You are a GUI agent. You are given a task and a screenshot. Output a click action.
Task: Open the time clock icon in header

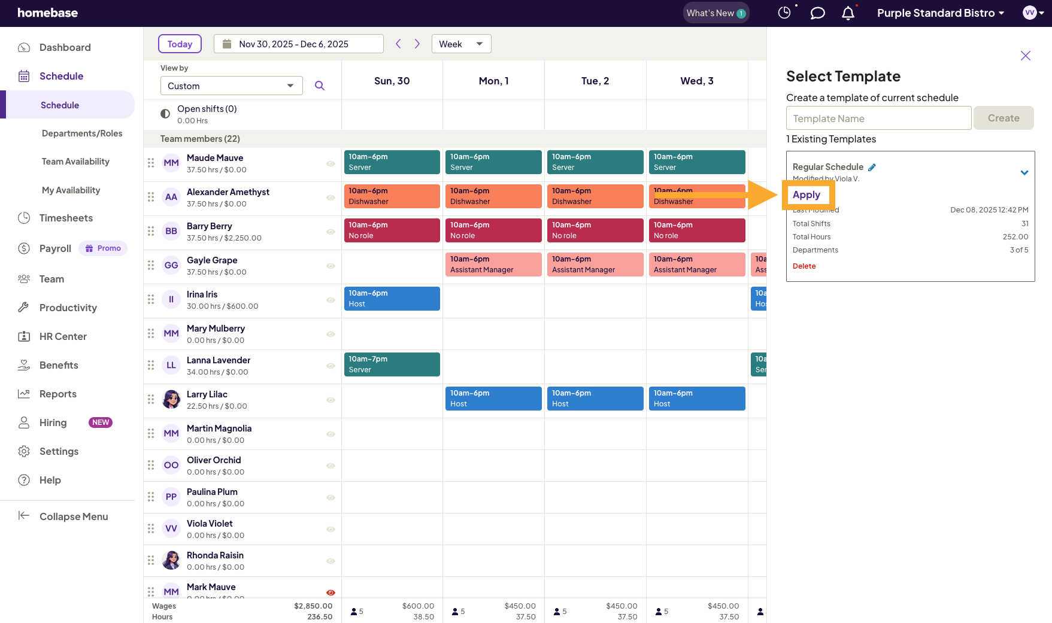point(784,13)
